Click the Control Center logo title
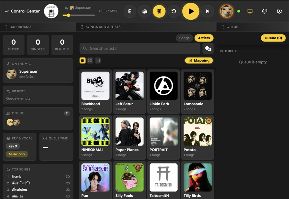The width and height of the screenshot is (289, 199). tap(22, 11)
